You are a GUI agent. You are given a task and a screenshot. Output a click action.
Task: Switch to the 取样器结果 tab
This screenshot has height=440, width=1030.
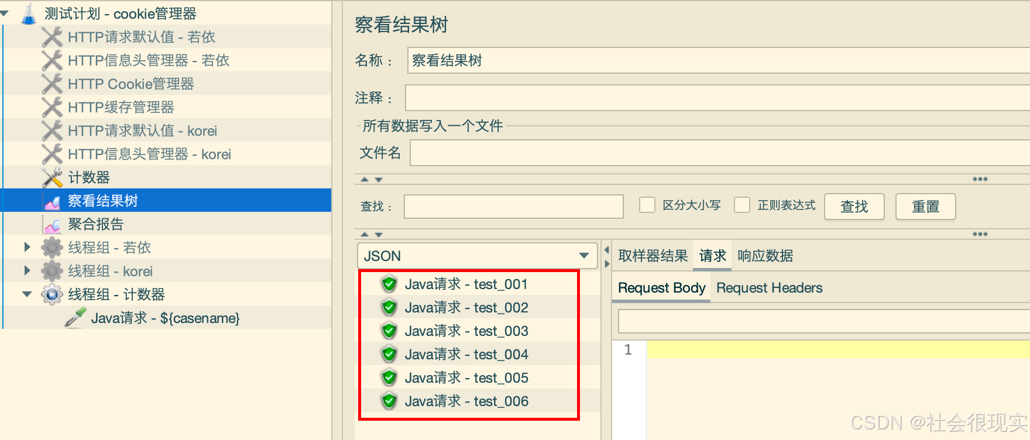(x=653, y=256)
